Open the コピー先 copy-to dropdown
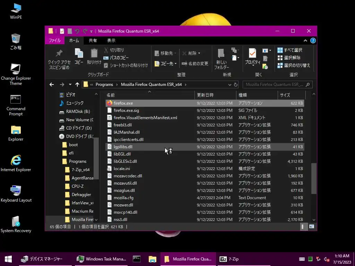The image size is (355, 266). 165,64
